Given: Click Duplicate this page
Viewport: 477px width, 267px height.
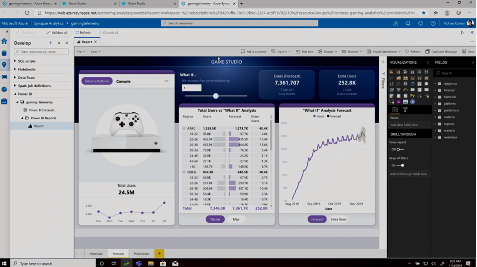Looking at the screenshot, I should (441, 52).
